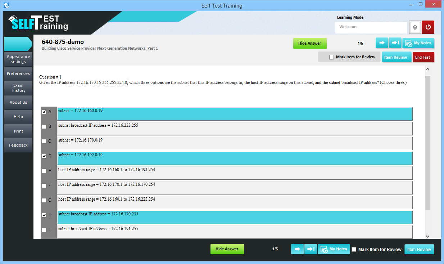Click the top 1/5 question counter

[x=360, y=43]
